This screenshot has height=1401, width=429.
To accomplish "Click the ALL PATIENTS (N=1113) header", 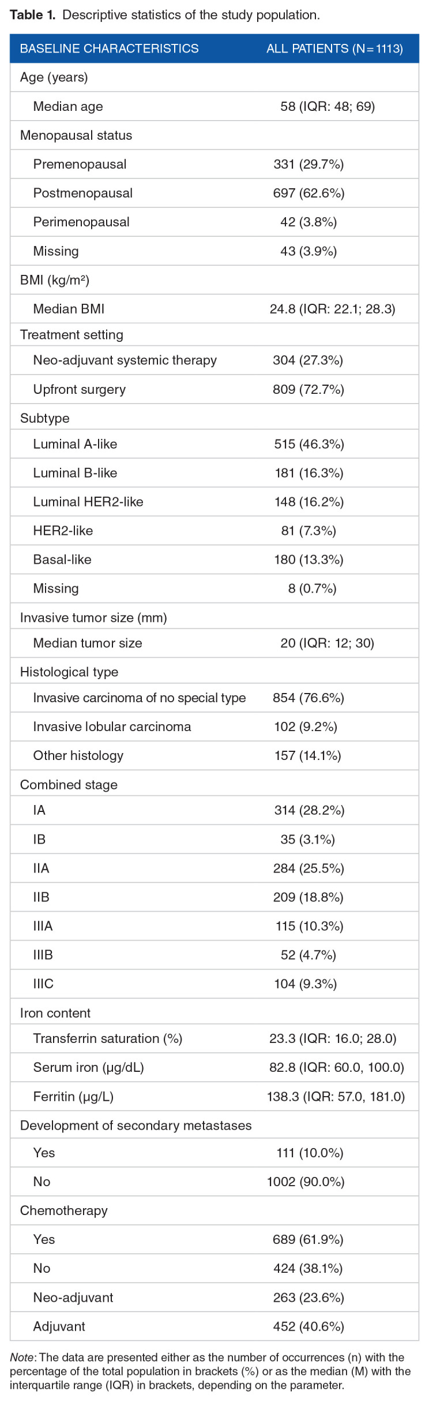I will pyautogui.click(x=334, y=49).
